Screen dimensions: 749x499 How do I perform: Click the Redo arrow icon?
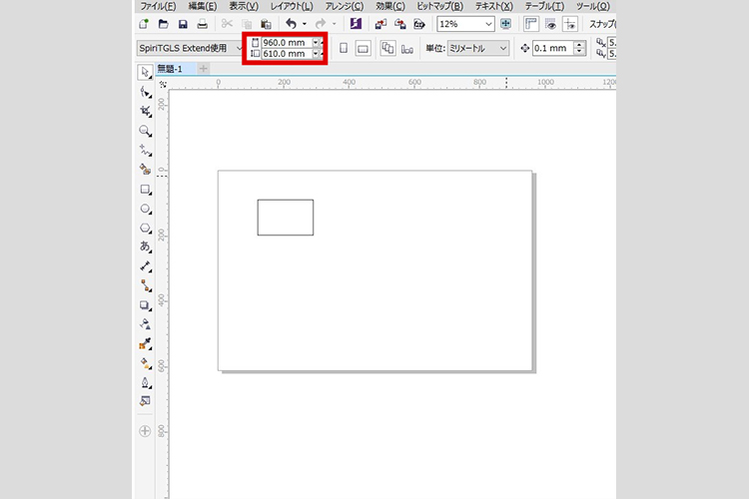pyautogui.click(x=321, y=24)
